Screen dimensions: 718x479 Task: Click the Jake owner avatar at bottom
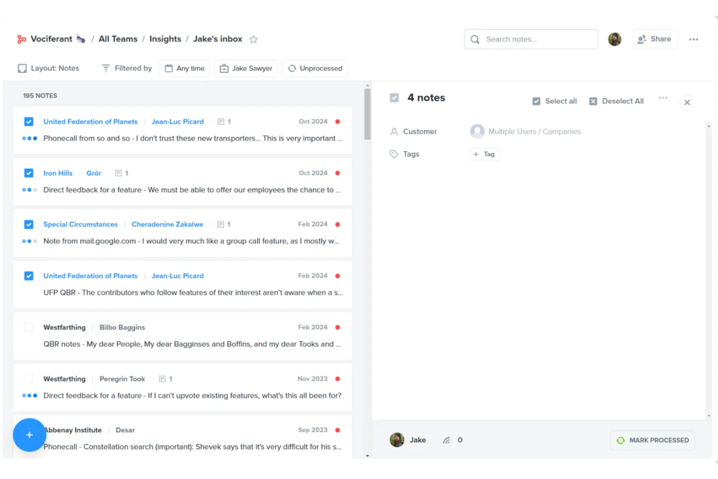(397, 440)
